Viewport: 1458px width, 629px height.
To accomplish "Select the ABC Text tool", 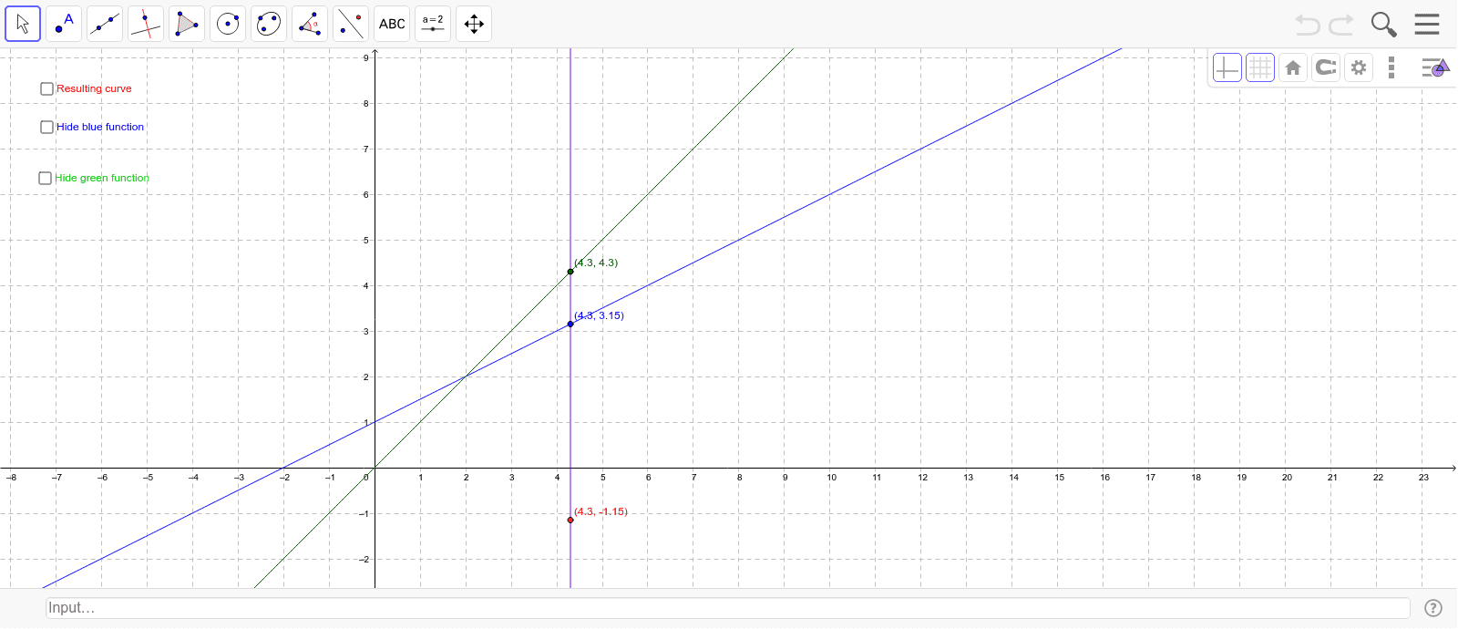I will point(392,24).
